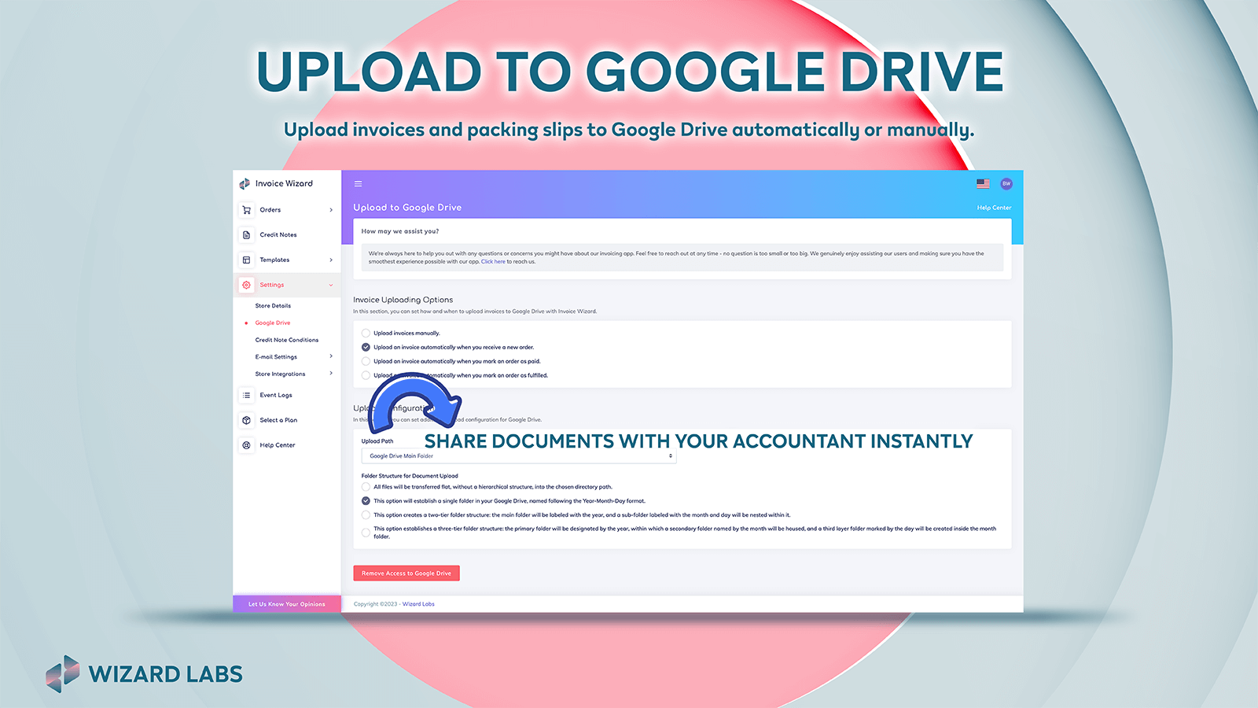Open Credit Note Conditions submenu item

(287, 340)
